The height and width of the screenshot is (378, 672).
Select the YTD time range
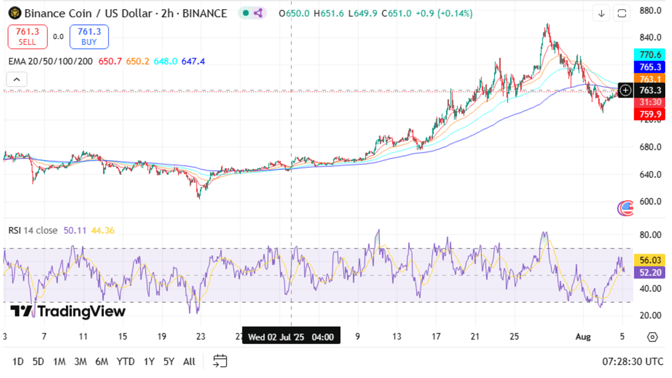pos(125,362)
